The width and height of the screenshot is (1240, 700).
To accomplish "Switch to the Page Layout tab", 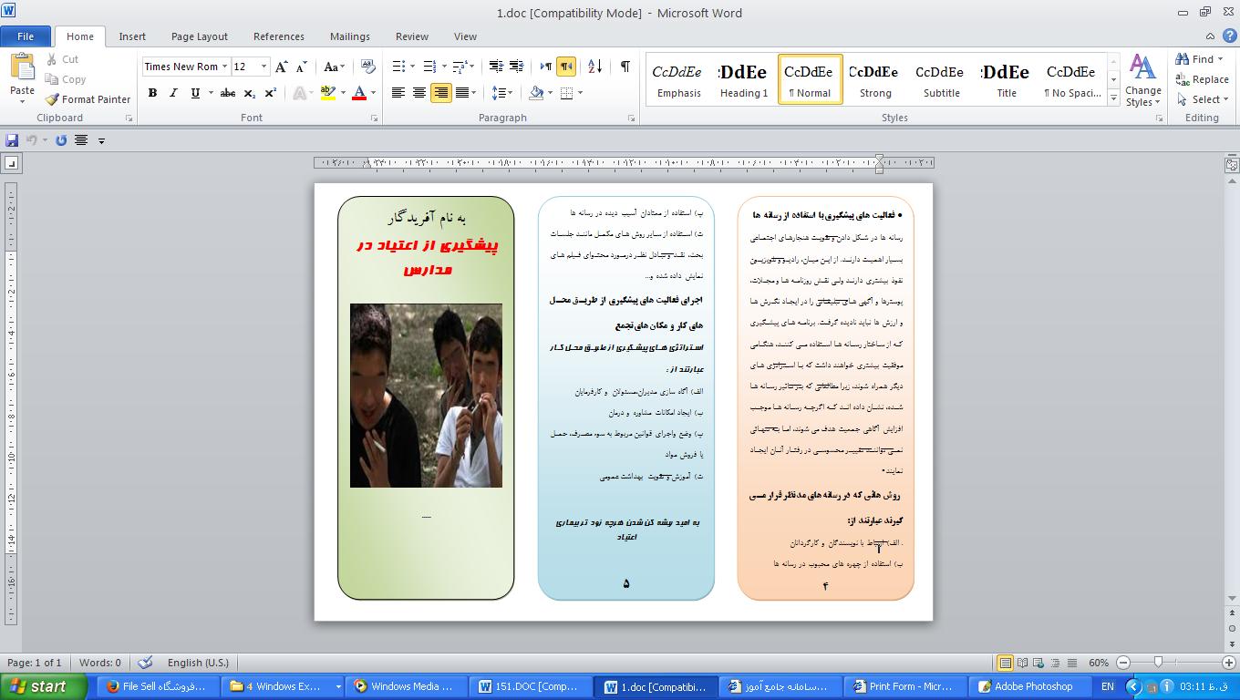I will coord(200,36).
